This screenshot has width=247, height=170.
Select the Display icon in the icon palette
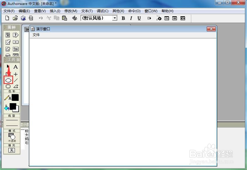click(x=8, y=35)
